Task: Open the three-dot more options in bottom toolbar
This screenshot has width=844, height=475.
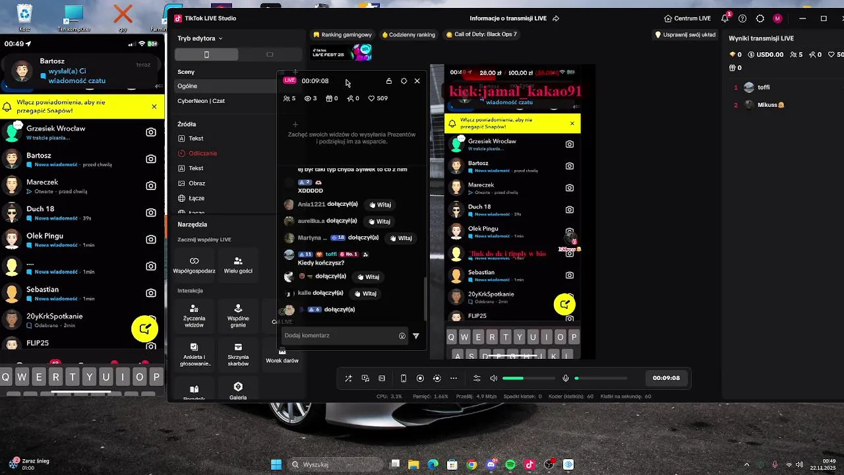Action: click(x=454, y=378)
